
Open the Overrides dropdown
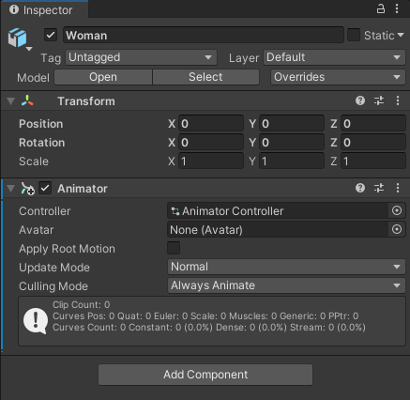(x=338, y=77)
